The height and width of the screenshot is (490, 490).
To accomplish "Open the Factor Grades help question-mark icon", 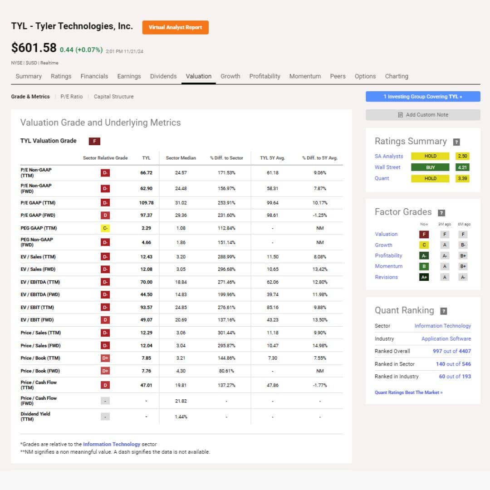I will point(441,213).
